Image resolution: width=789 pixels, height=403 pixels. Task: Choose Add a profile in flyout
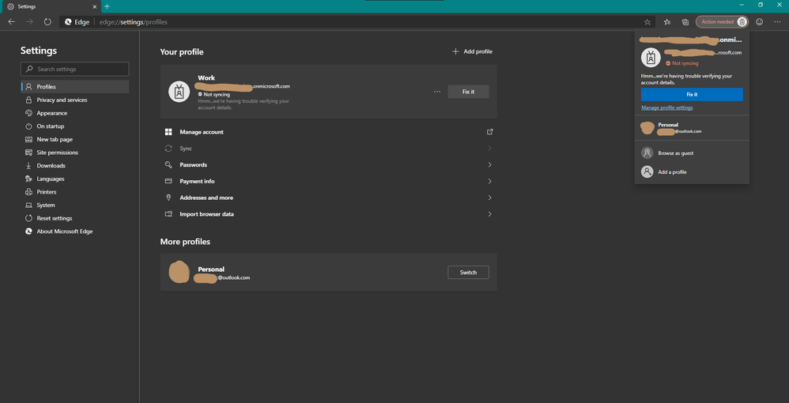[692, 172]
